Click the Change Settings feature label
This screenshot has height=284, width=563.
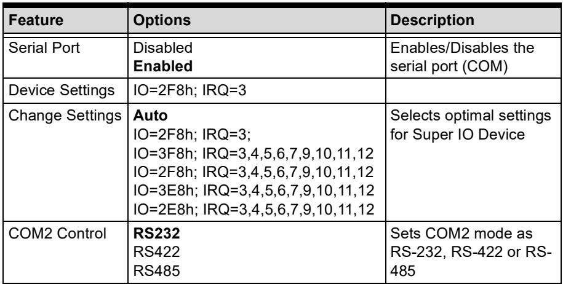click(x=65, y=116)
